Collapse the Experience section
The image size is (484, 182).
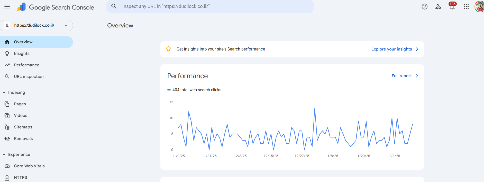point(4,155)
